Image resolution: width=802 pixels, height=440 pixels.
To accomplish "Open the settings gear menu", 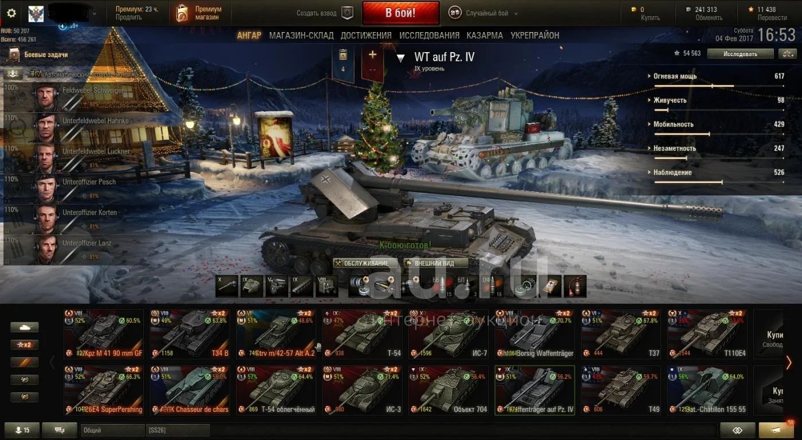I will (11, 13).
